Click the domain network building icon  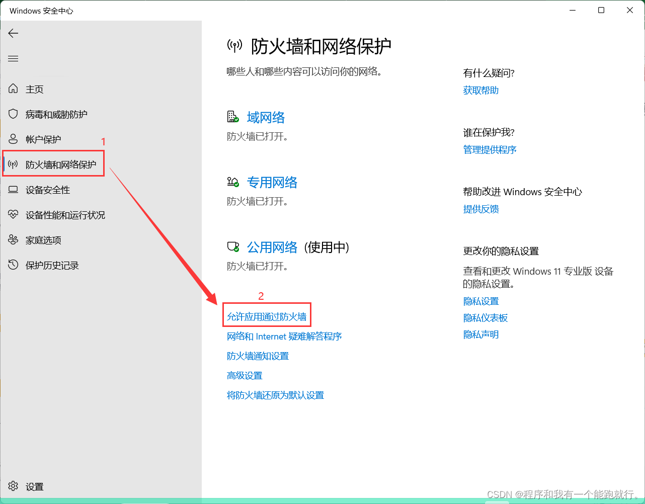[233, 117]
